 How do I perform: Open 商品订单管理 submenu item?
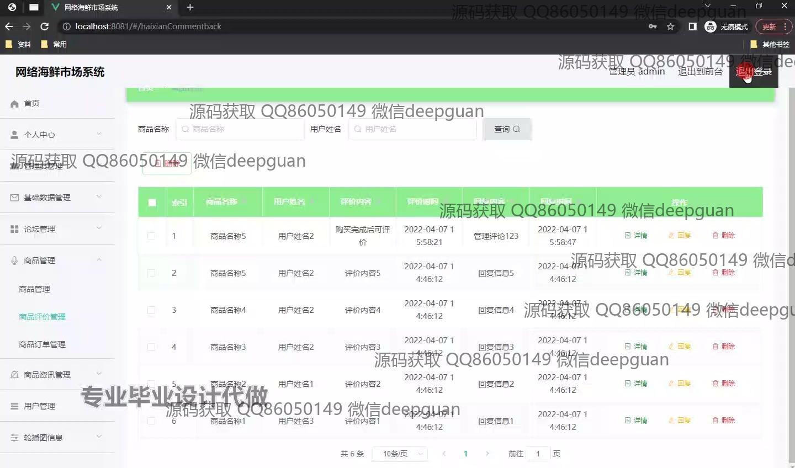[42, 344]
